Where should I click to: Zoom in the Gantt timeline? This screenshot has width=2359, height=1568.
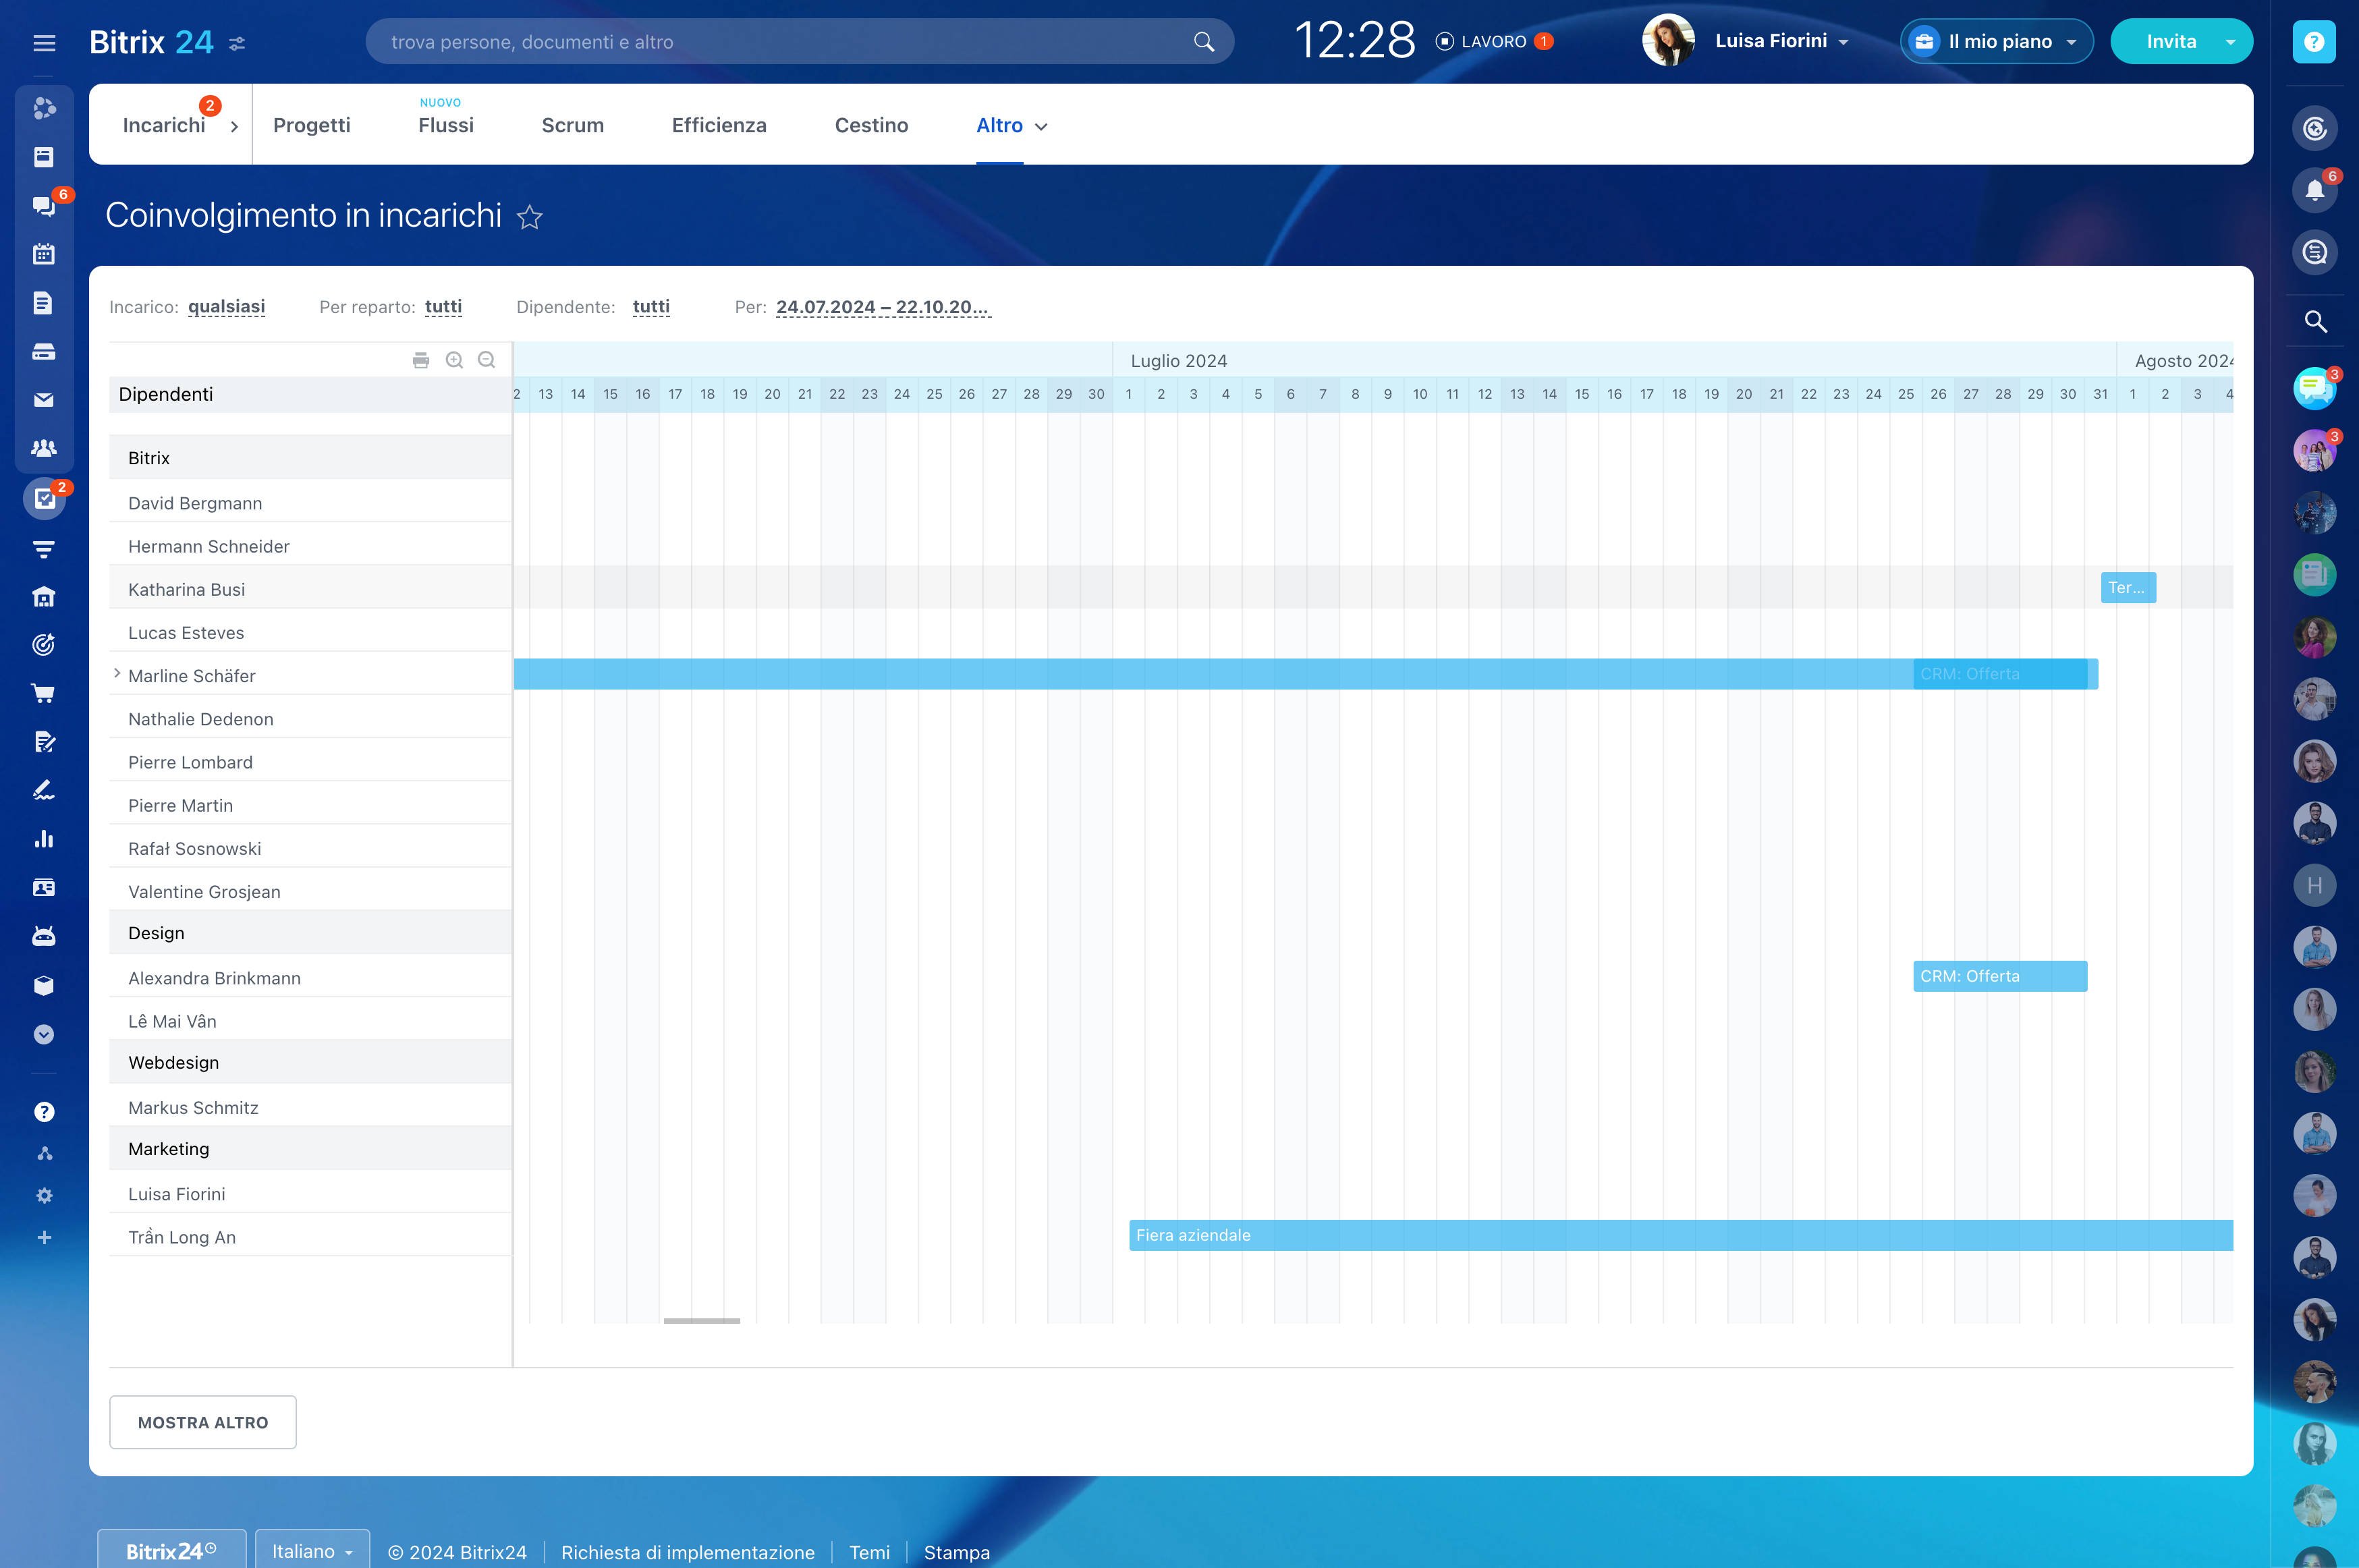[454, 360]
